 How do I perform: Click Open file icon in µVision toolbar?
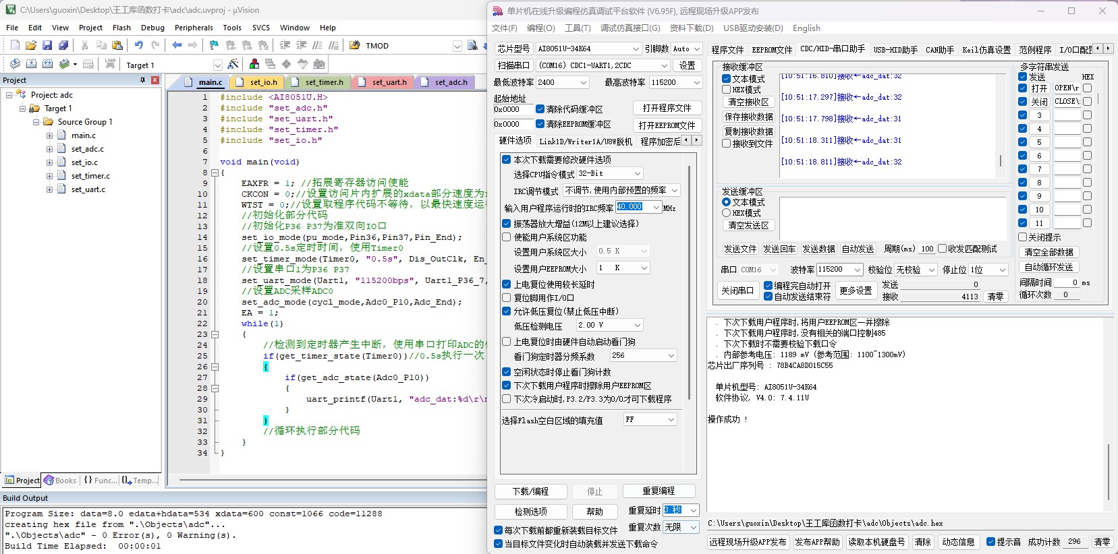tap(31, 45)
